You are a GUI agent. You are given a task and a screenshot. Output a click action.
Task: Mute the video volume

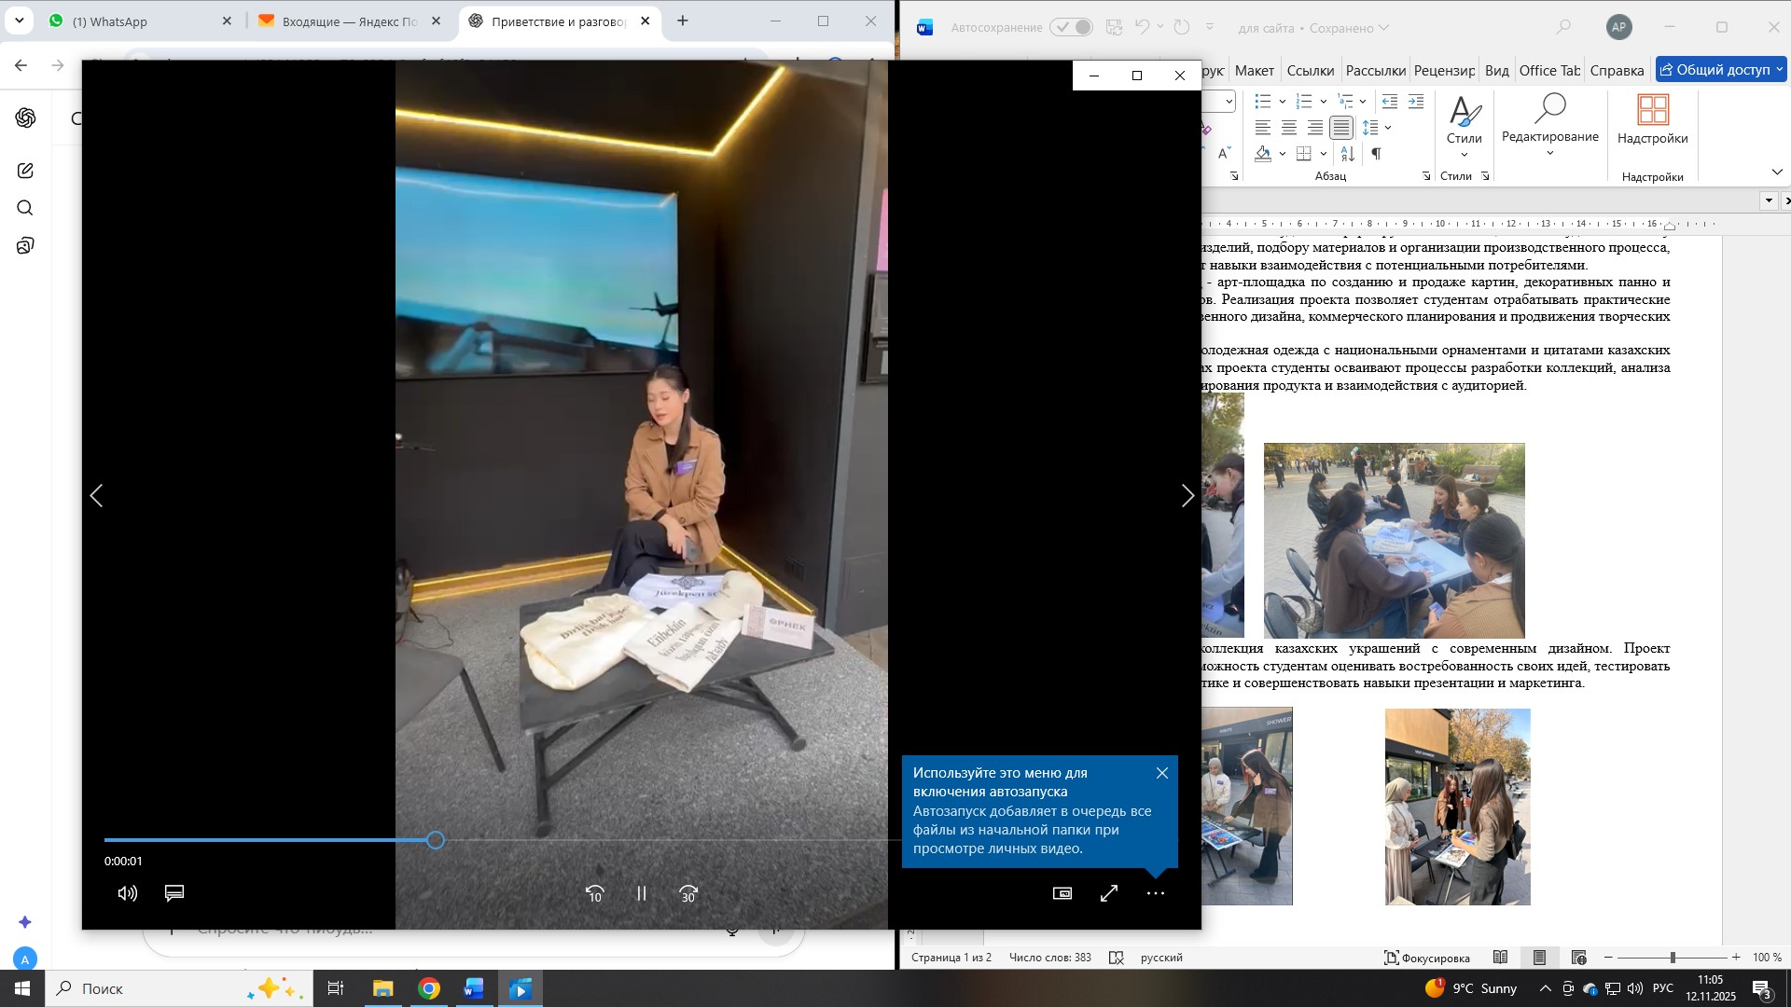click(128, 893)
